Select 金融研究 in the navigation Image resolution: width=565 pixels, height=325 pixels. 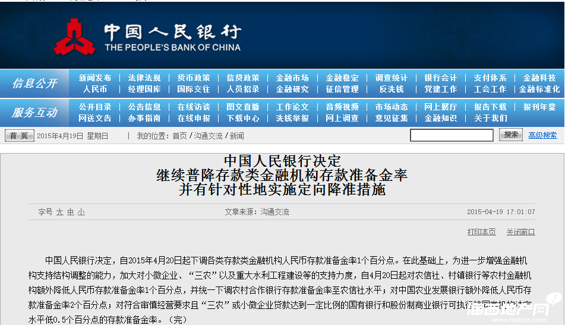[x=292, y=89]
